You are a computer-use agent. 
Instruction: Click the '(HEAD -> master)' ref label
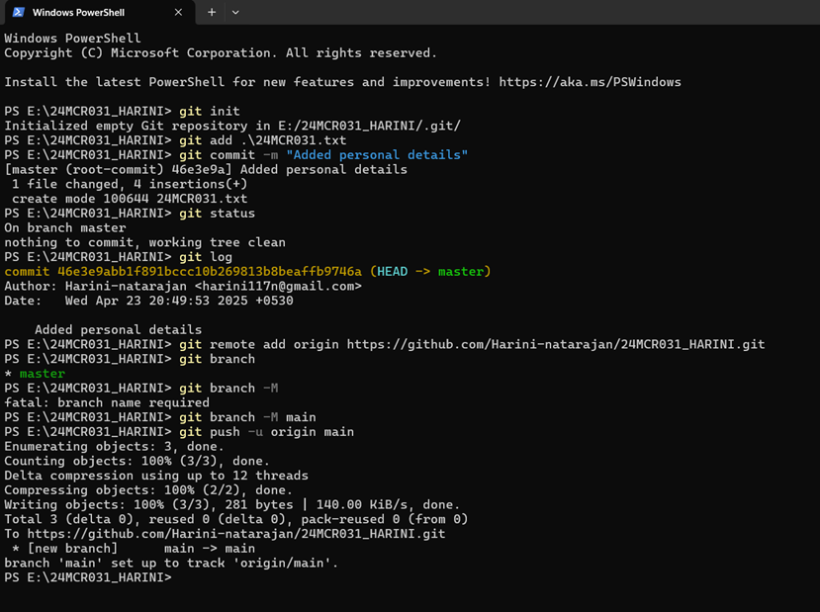click(x=430, y=272)
